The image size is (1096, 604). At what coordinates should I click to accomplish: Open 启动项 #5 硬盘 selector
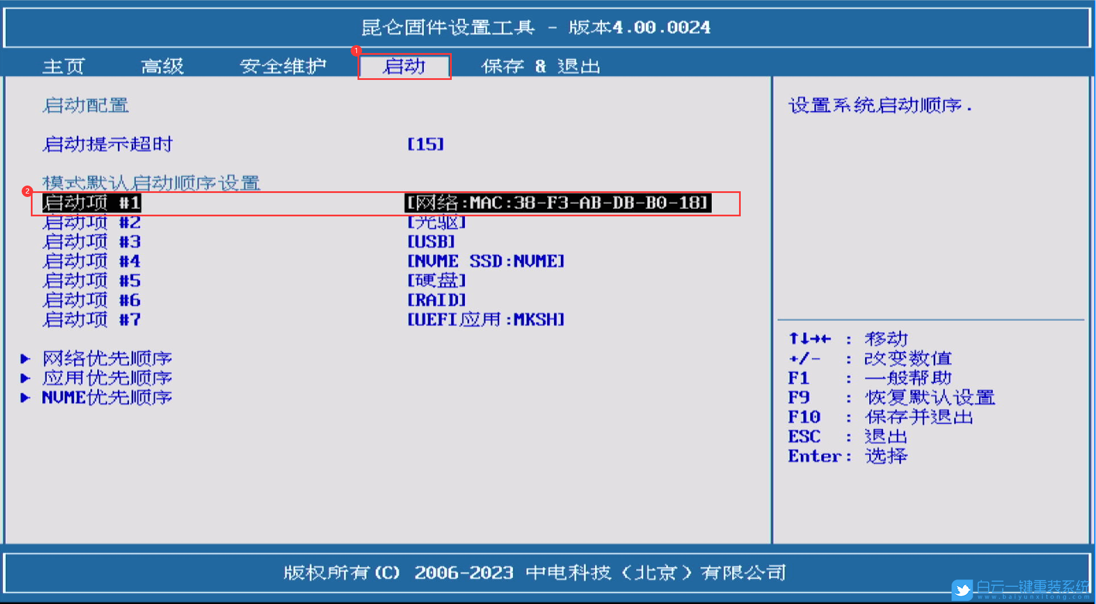tap(436, 280)
